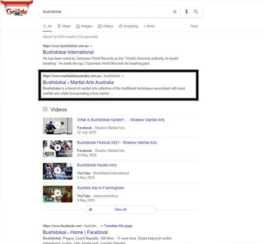Select the All tab
The image size is (264, 244).
click(x=47, y=26)
